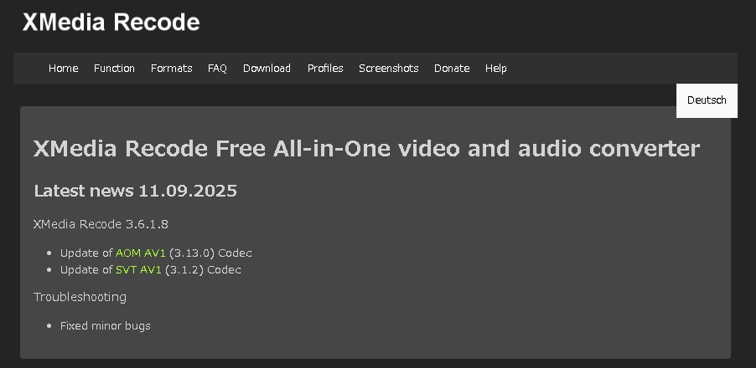Image resolution: width=756 pixels, height=368 pixels.
Task: Click the XMedia Recode site title
Action: [111, 22]
